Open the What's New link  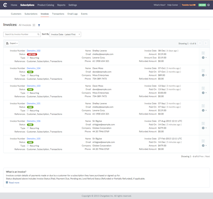159,5
